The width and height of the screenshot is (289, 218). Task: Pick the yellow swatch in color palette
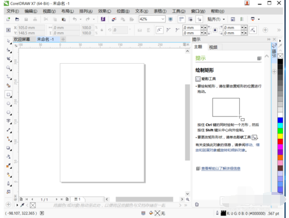pyautogui.click(x=281, y=136)
